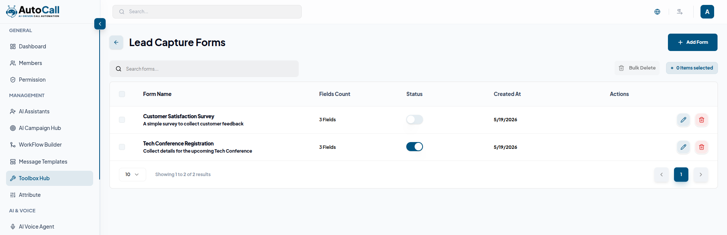Open WorkFlow Builder
727x235 pixels.
coord(50,145)
